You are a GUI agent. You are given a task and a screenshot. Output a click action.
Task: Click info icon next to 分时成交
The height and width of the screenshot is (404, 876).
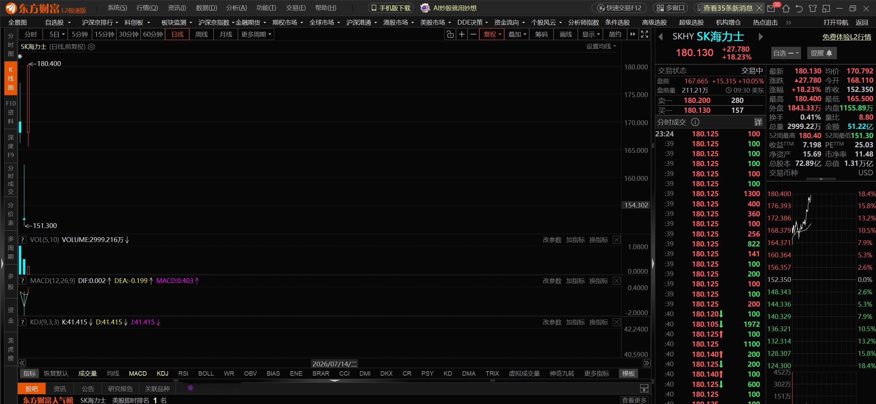[x=695, y=122]
